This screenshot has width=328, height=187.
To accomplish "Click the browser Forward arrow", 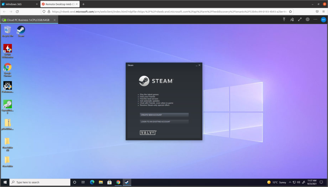I will pos(11,12).
